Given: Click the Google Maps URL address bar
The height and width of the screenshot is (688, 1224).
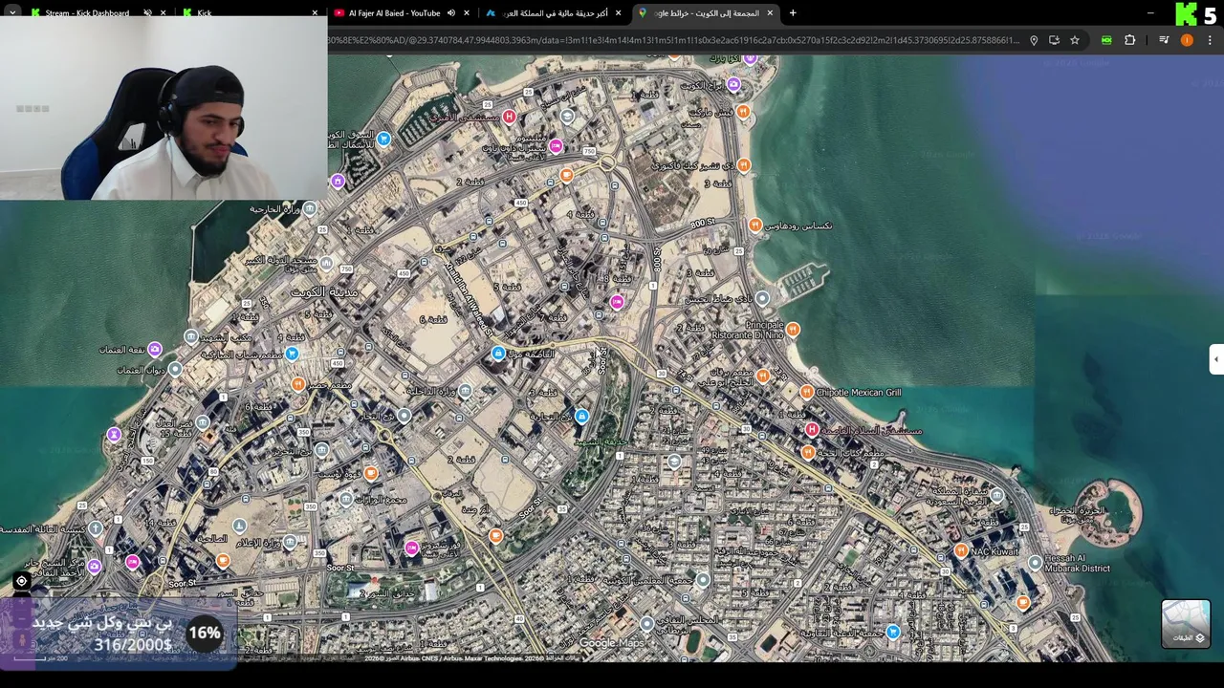Looking at the screenshot, I should point(674,40).
